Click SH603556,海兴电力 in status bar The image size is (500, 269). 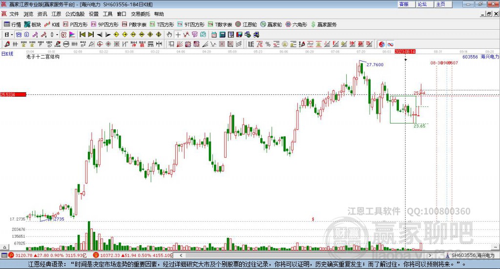(473, 255)
